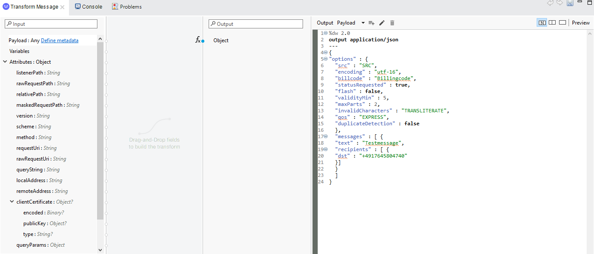Switch to graphic and source split view
The height and width of the screenshot is (254, 594).
542,23
